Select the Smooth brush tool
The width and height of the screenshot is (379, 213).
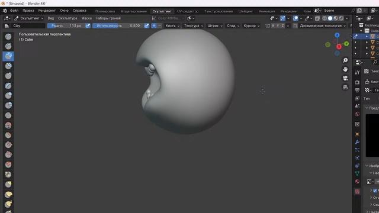(8, 125)
